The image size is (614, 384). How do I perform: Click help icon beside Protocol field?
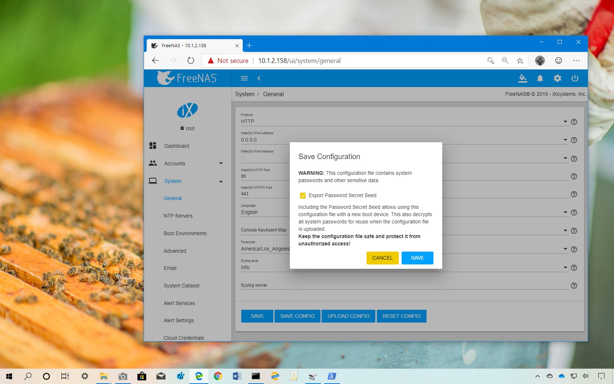pos(574,122)
